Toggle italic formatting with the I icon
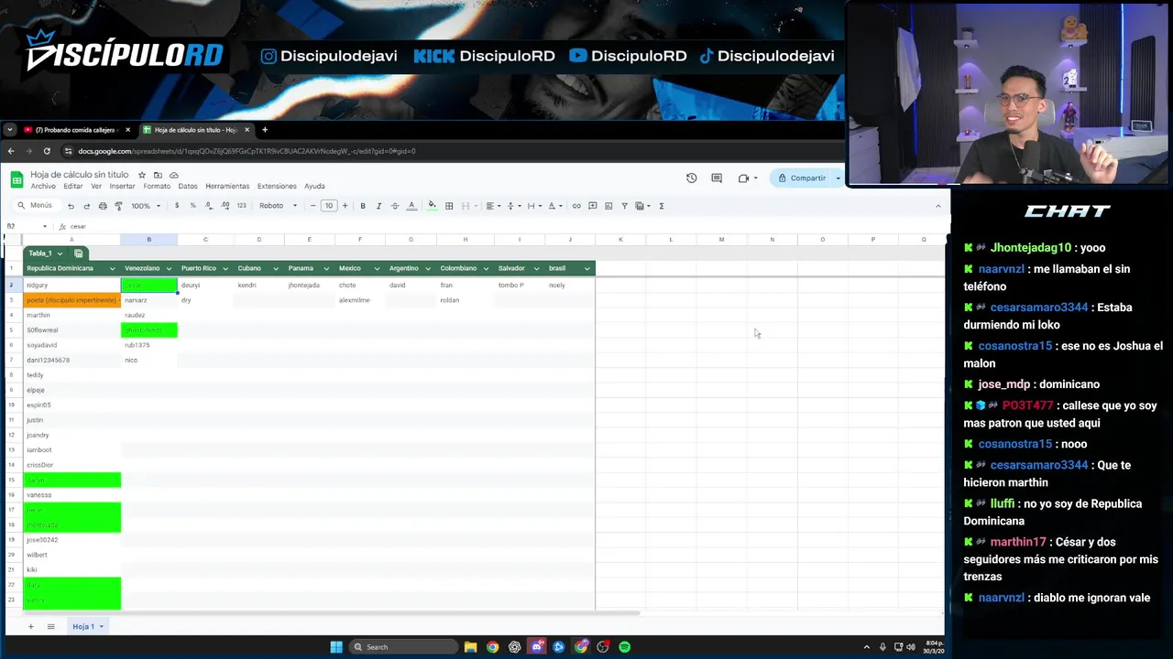 (378, 206)
